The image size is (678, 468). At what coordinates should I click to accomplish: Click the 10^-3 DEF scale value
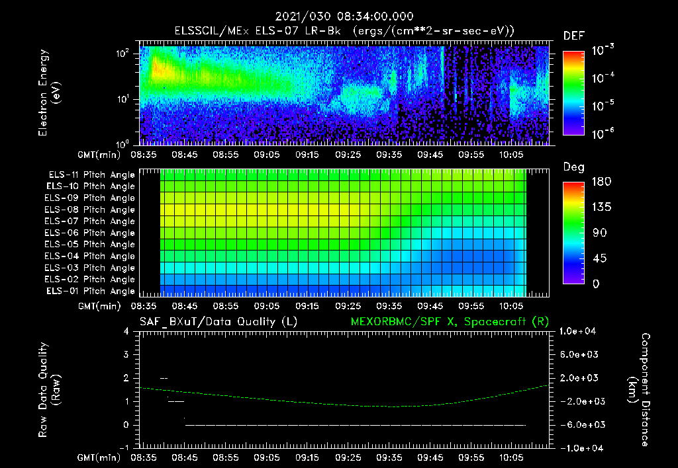(603, 50)
